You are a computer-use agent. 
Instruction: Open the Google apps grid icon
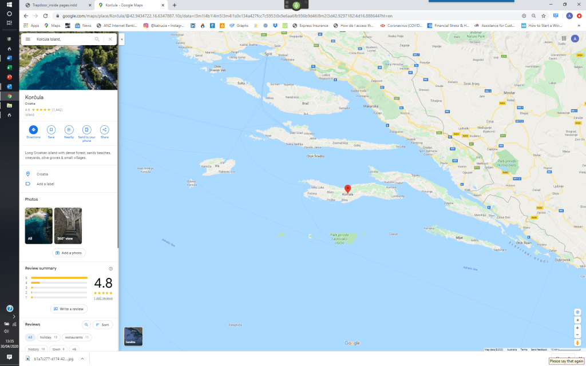[564, 39]
